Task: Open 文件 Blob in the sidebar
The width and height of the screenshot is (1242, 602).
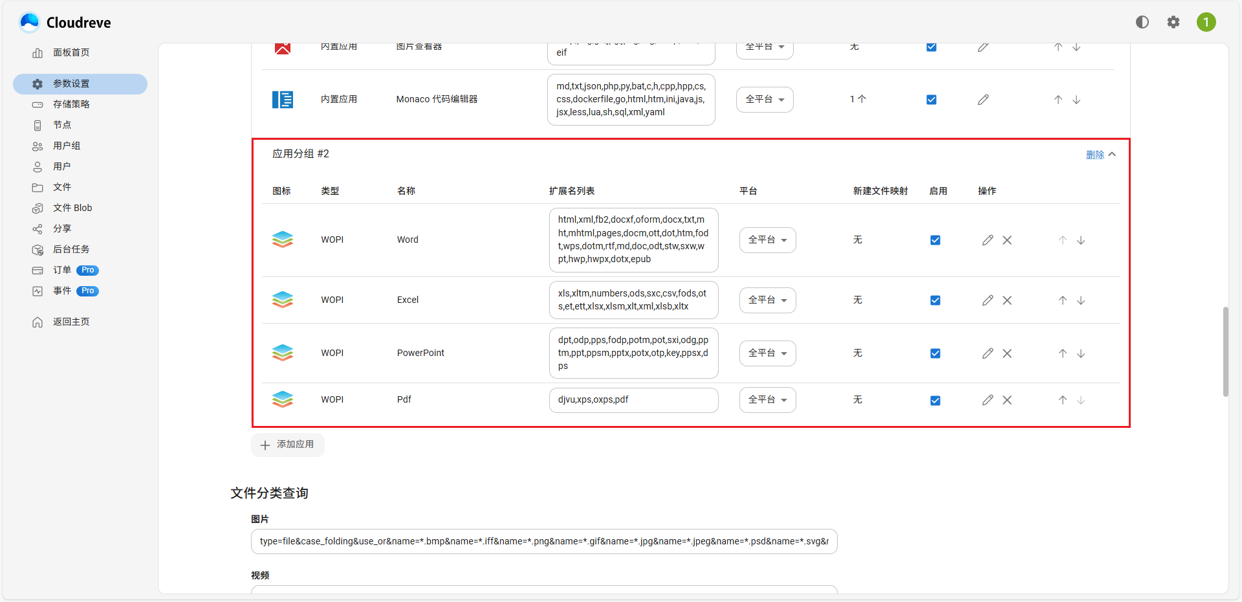Action: point(73,208)
